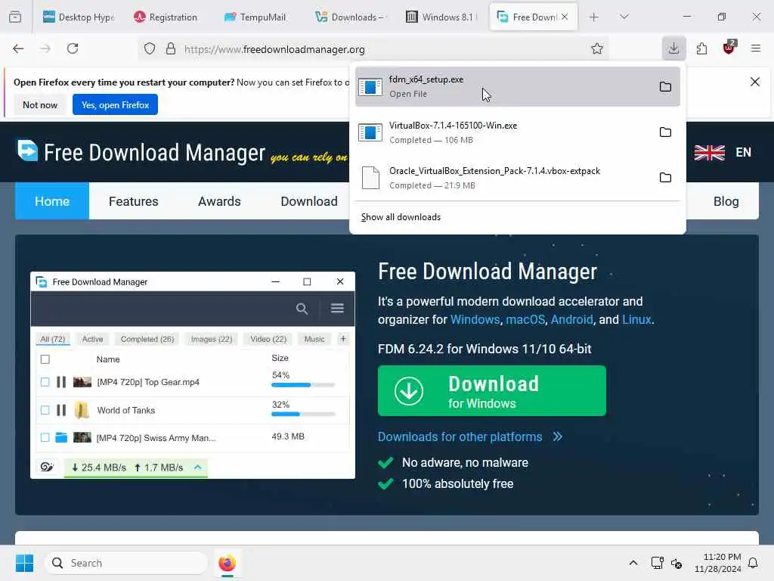Go forward to the next page

tap(45, 48)
